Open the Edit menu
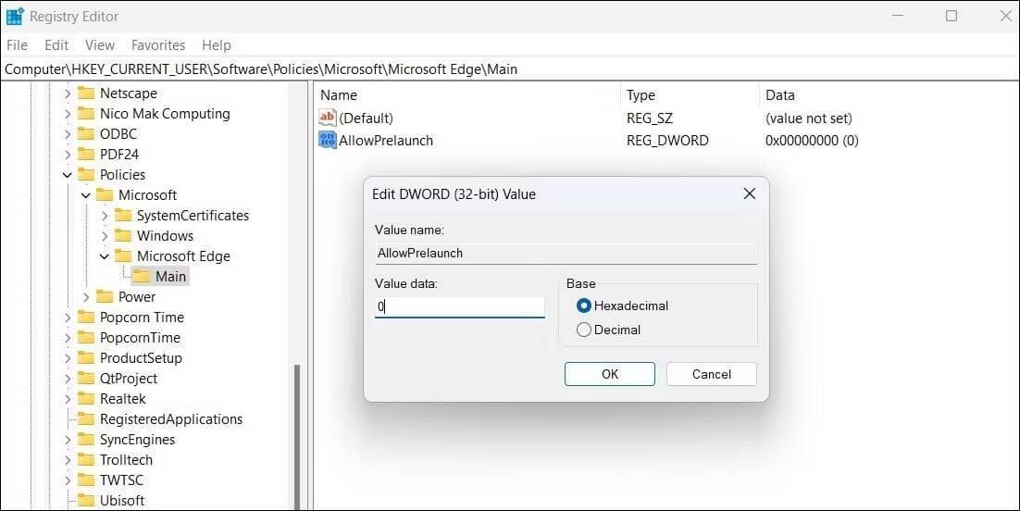 [x=56, y=45]
